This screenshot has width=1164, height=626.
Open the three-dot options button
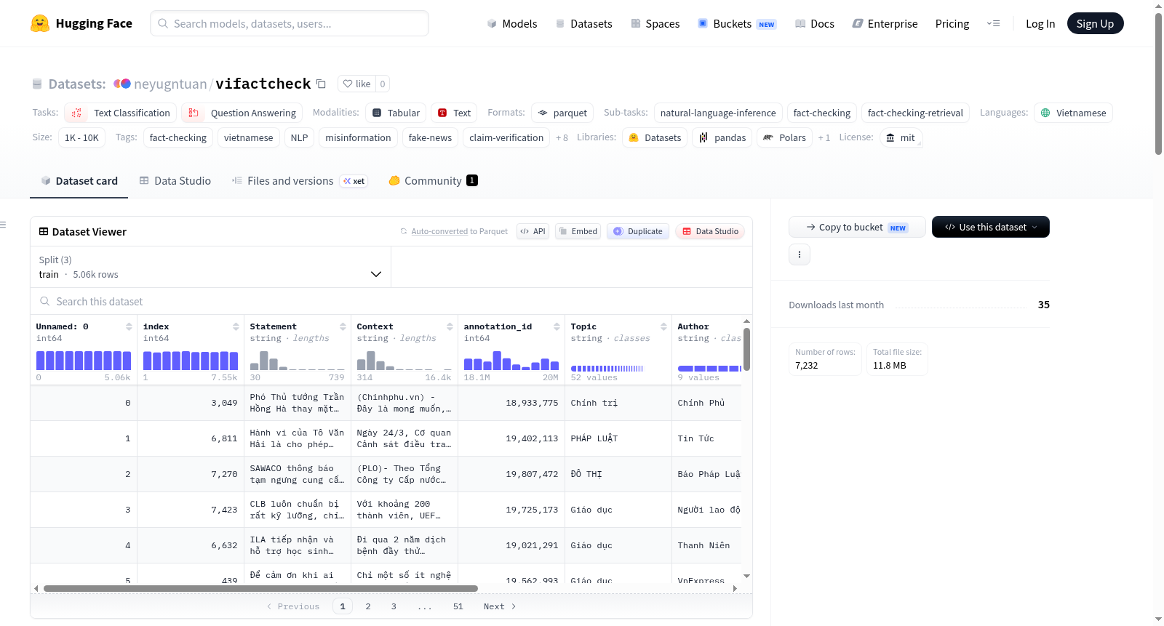tap(800, 254)
